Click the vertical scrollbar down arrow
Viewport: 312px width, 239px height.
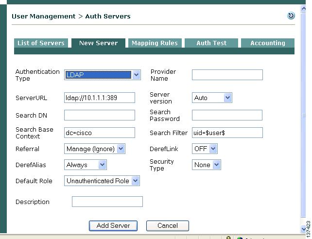[x=305, y=229]
